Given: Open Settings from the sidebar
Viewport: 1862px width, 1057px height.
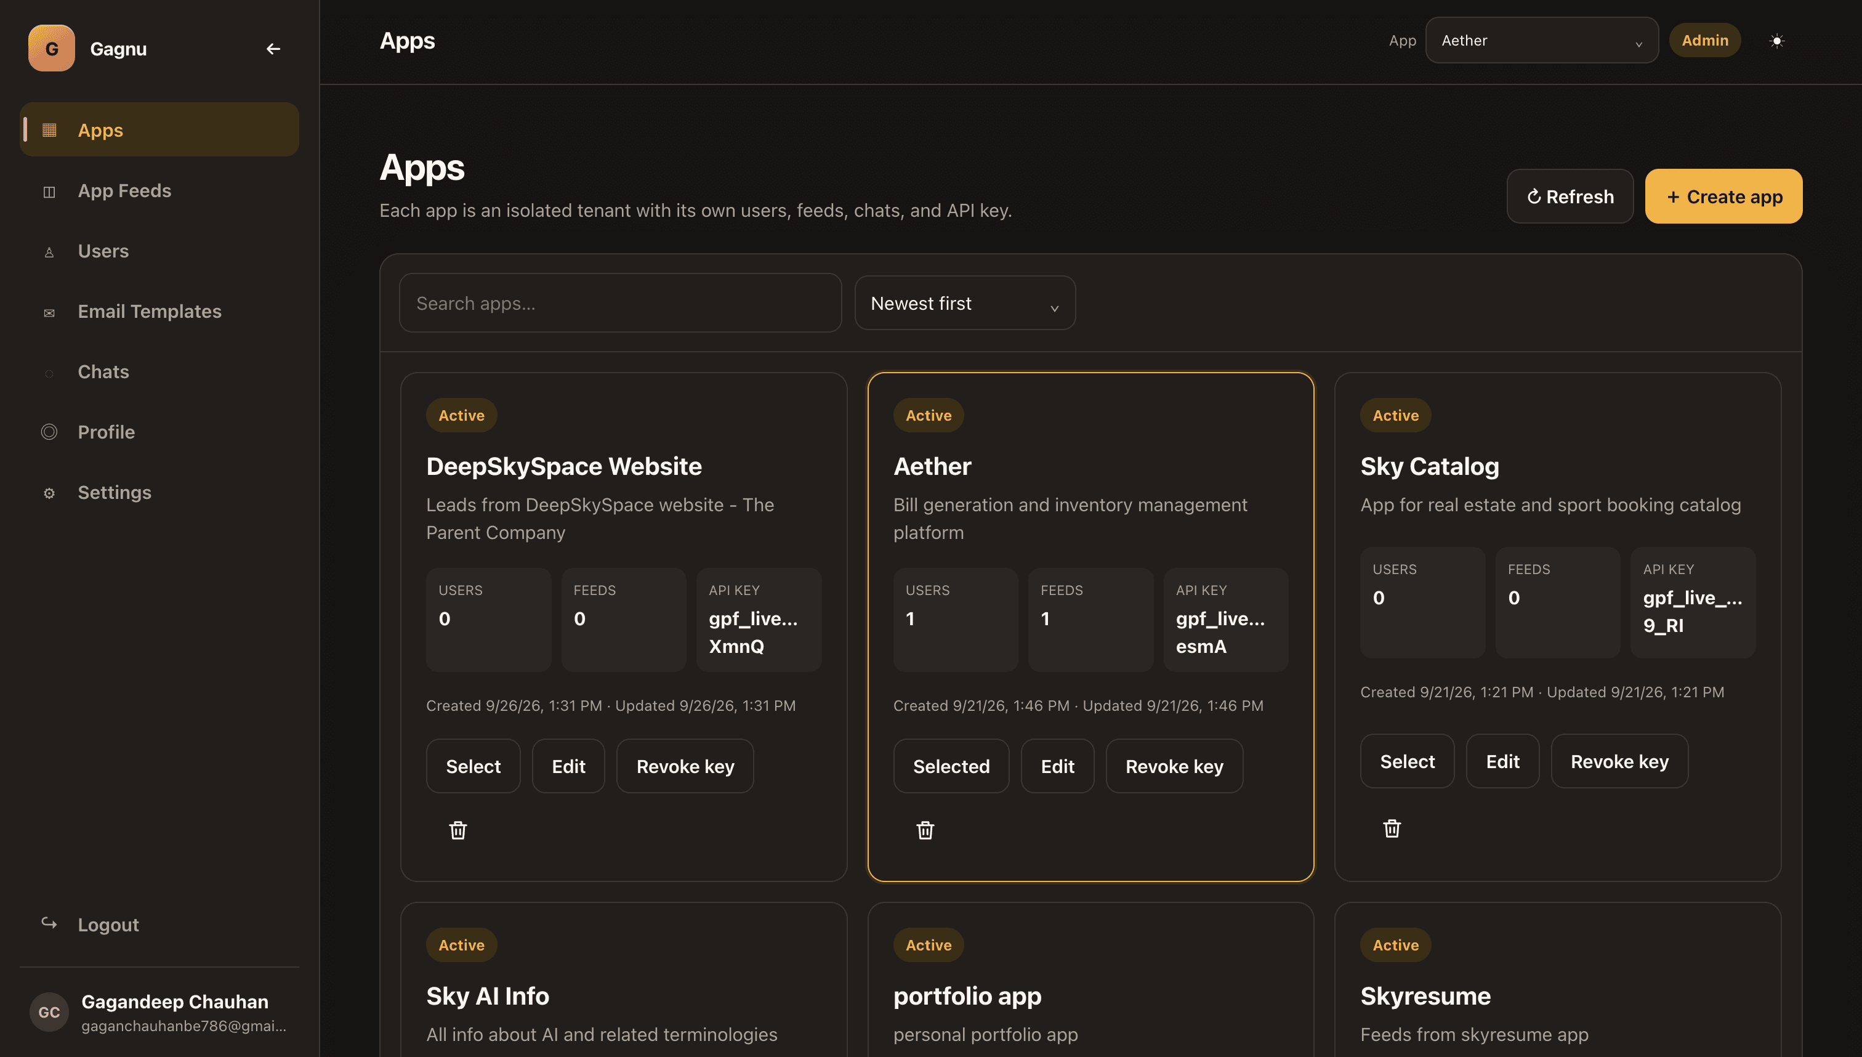Looking at the screenshot, I should (x=159, y=492).
